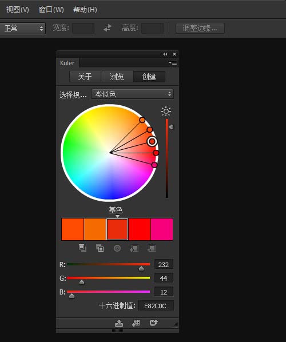The height and width of the screenshot is (342, 286).
Task: Open the 窗口(W) menu
Action: coord(51,10)
